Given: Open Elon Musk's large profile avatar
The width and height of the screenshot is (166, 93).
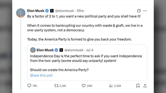Looking at the screenshot, I should pyautogui.click(x=21, y=13).
